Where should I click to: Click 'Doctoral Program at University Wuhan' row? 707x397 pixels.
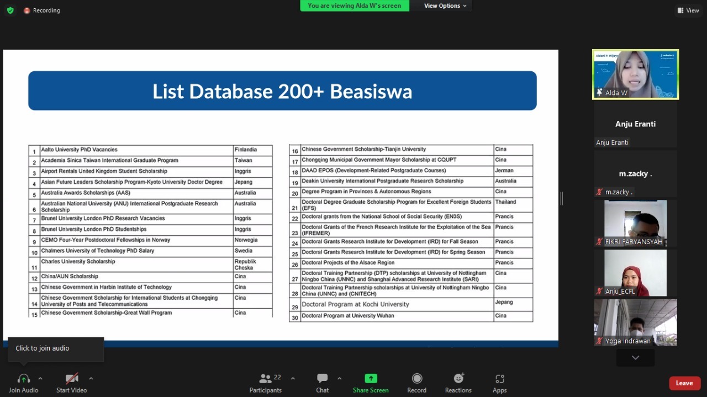pyautogui.click(x=411, y=316)
